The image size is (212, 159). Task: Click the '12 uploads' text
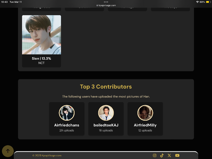pos(145,131)
